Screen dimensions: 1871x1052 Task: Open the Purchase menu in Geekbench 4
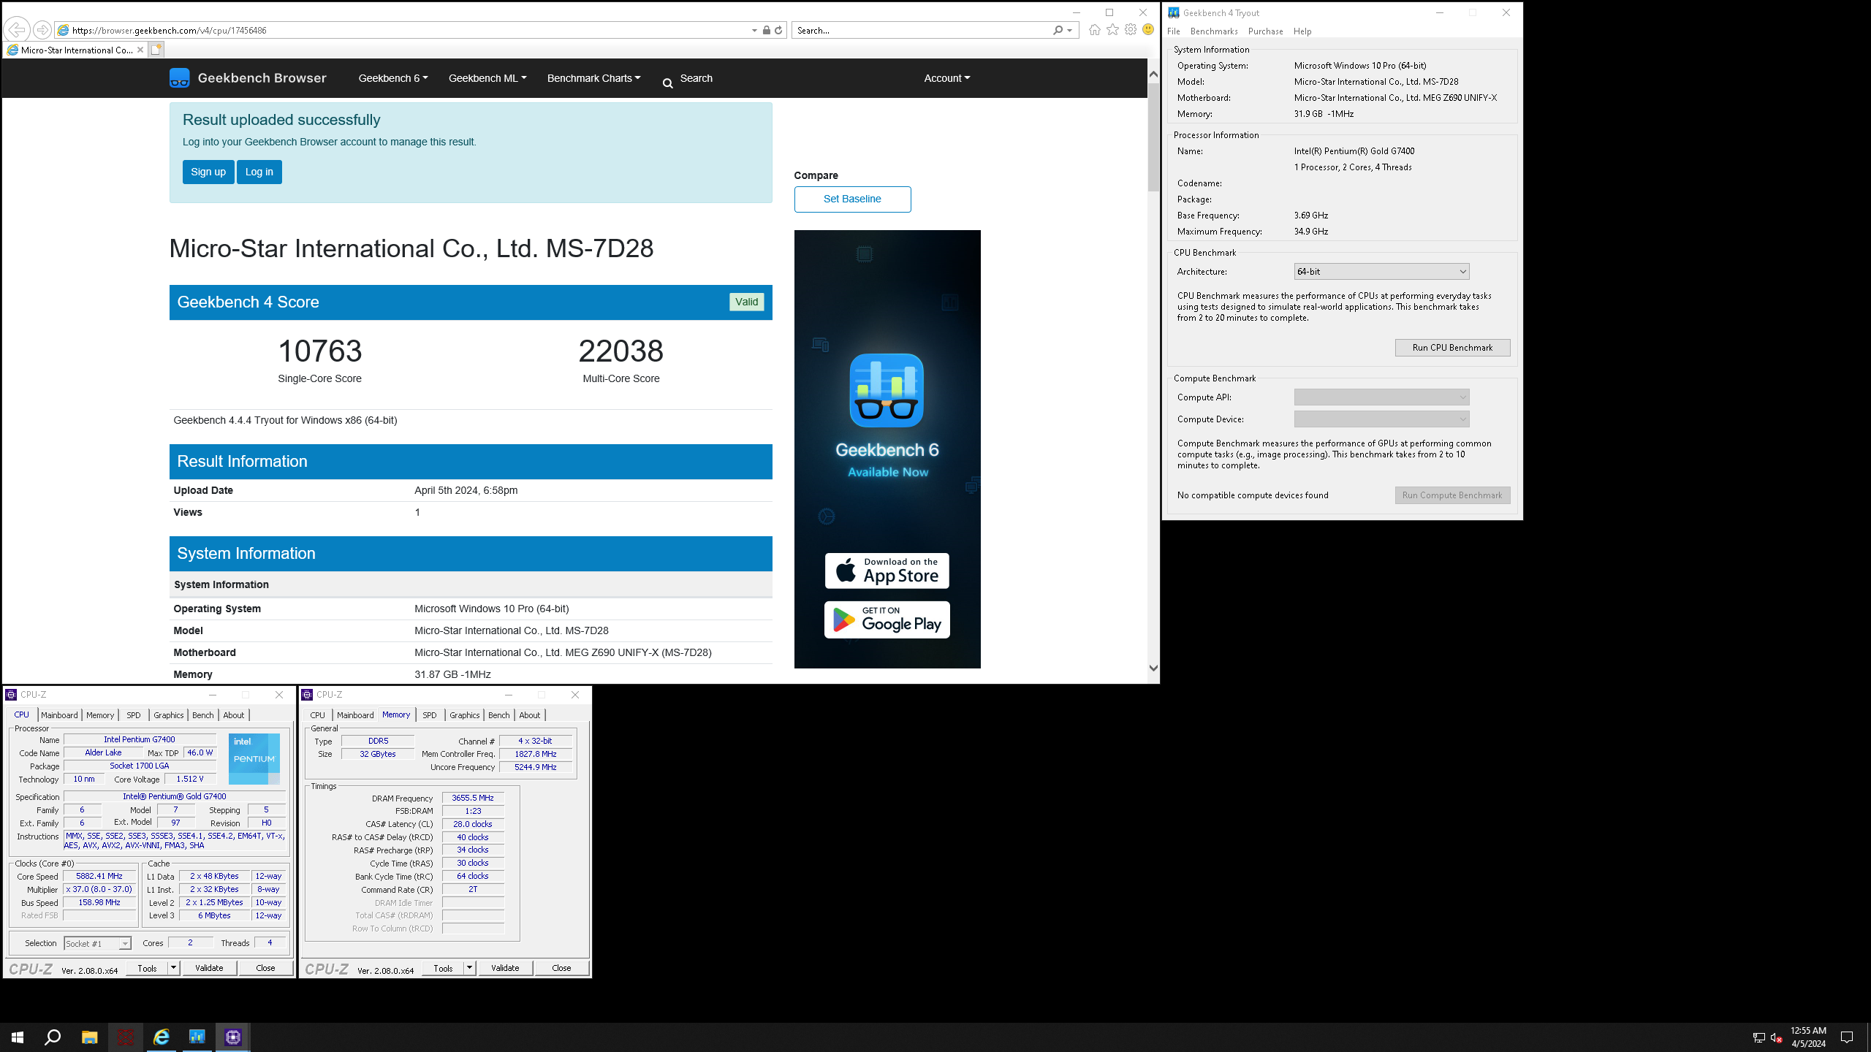click(1266, 31)
